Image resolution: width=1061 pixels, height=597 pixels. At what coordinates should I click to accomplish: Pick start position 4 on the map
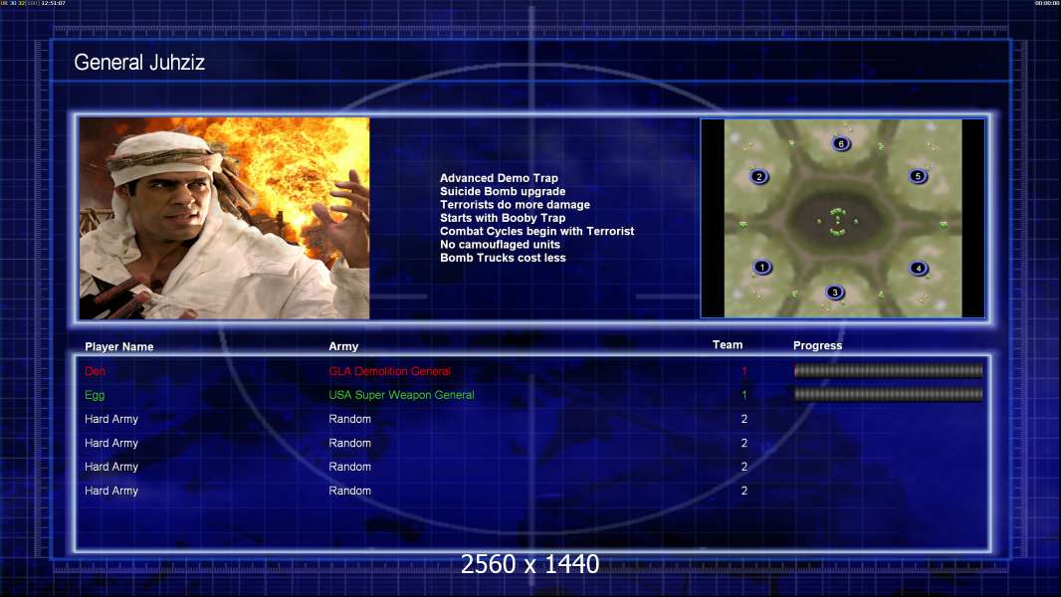[x=918, y=268]
